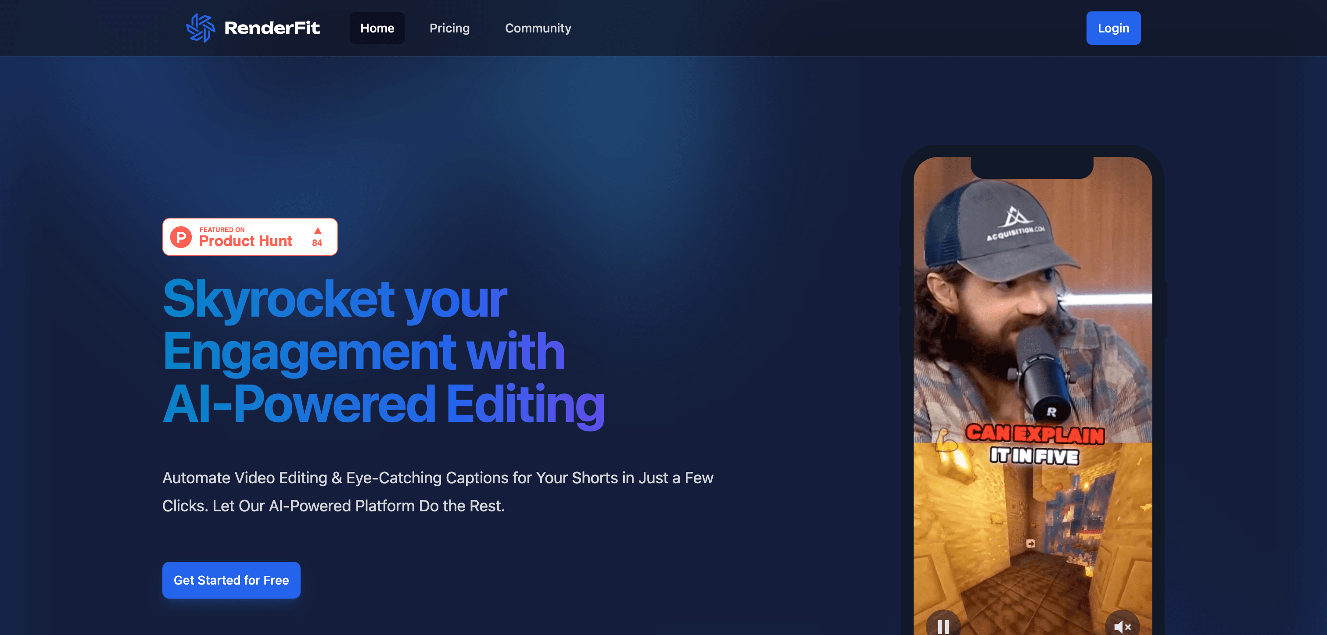1327x635 pixels.
Task: Unmute the phone demo video
Action: [x=1122, y=626]
